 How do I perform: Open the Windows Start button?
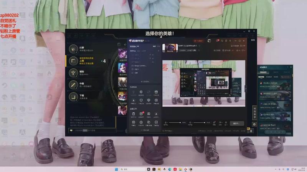(116, 169)
